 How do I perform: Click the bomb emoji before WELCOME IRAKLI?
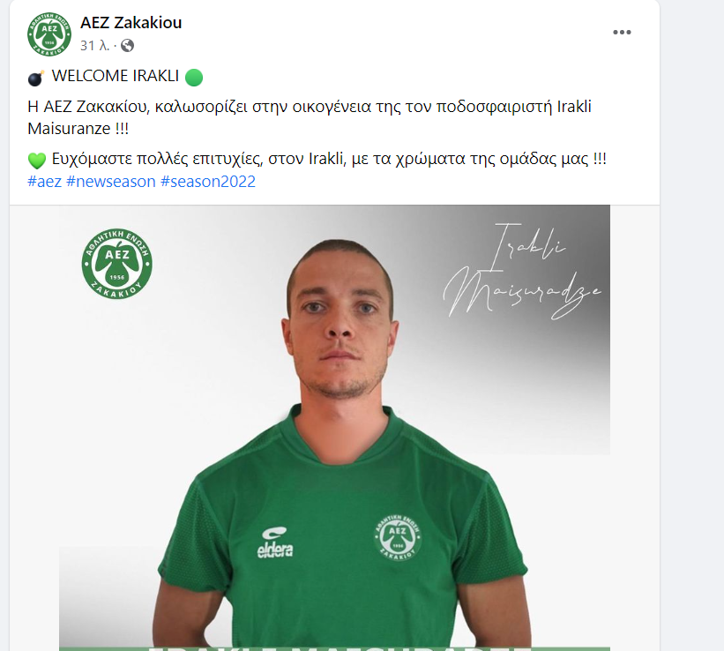coord(36,78)
